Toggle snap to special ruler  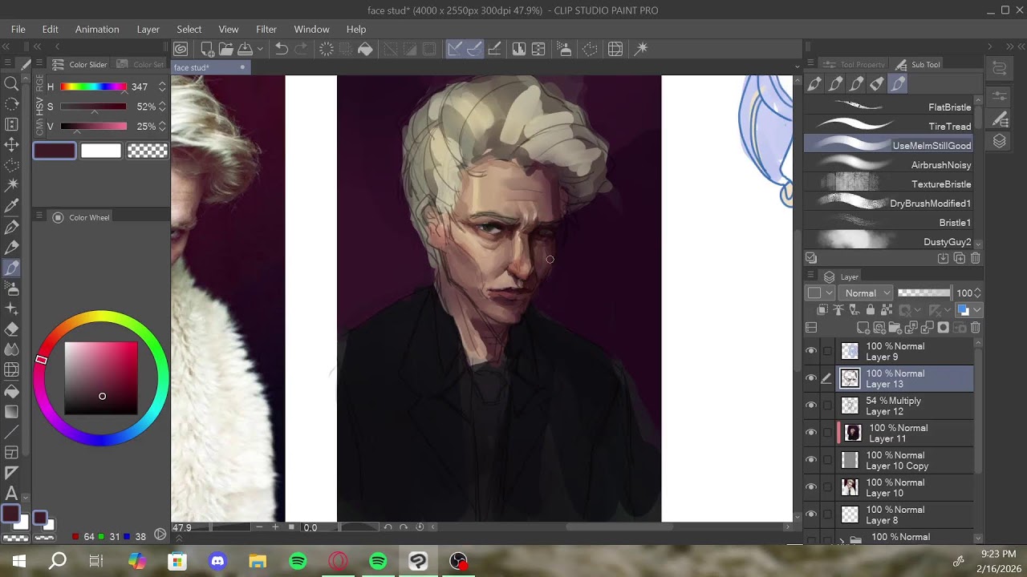click(x=474, y=49)
